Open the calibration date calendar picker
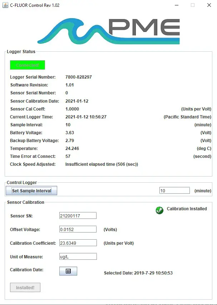Viewport: 217px width, 305px height. 68,271
